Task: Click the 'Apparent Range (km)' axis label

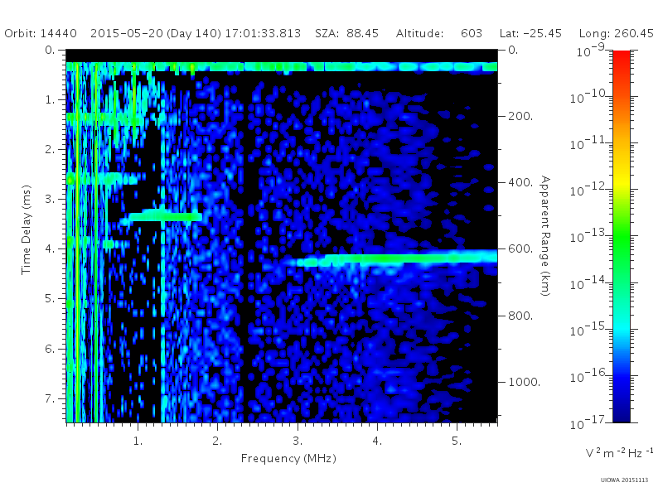Action: pyautogui.click(x=545, y=236)
